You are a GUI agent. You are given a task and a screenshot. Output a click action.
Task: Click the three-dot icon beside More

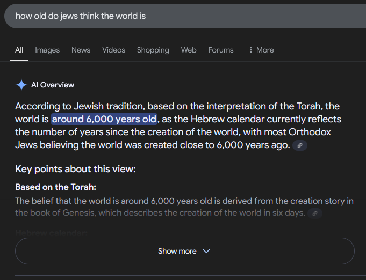coord(250,50)
